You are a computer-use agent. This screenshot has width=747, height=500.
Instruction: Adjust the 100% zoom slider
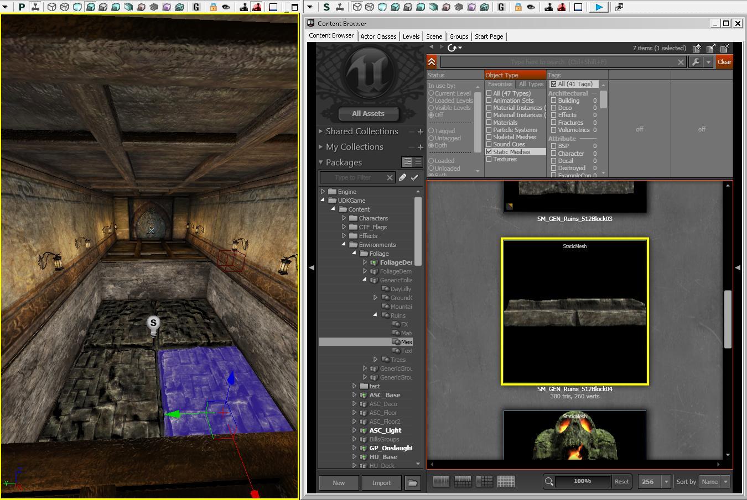pyautogui.click(x=582, y=481)
